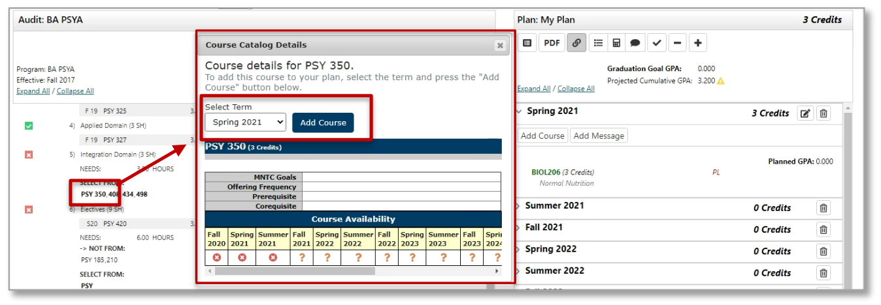Click Add Message under Spring 2021
The height and width of the screenshot is (305, 881).
[x=599, y=136]
